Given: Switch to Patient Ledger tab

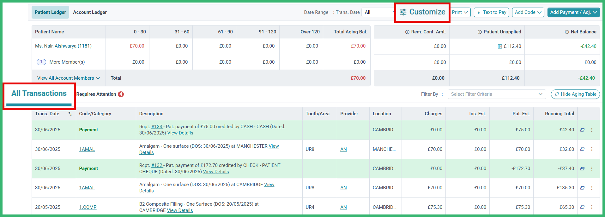Looking at the screenshot, I should click(50, 12).
